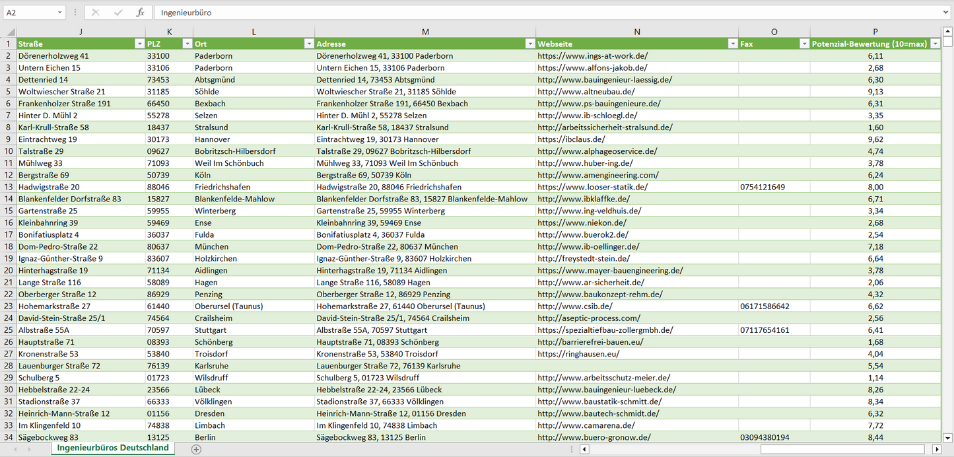Expand the Name Box dropdown arrow

click(x=59, y=13)
